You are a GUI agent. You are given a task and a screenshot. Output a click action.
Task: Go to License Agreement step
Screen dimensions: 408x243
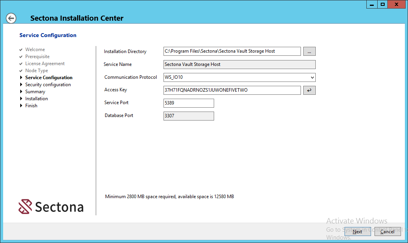click(x=45, y=64)
